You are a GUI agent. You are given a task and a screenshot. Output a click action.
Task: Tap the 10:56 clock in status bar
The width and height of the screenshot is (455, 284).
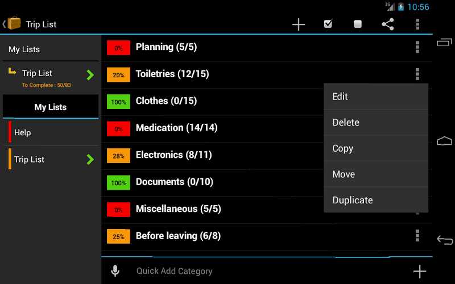point(418,7)
